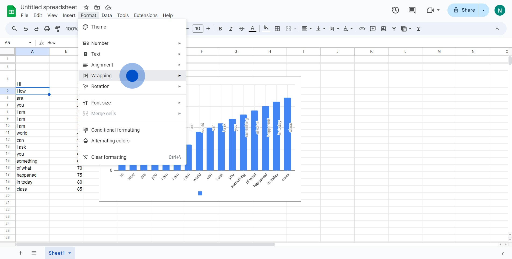
Task: Click the insert link icon
Action: [362, 29]
